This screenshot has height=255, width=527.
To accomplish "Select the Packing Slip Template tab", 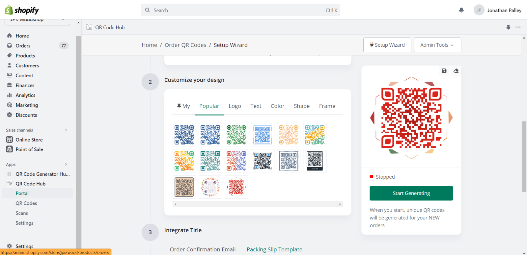I will pos(274,249).
